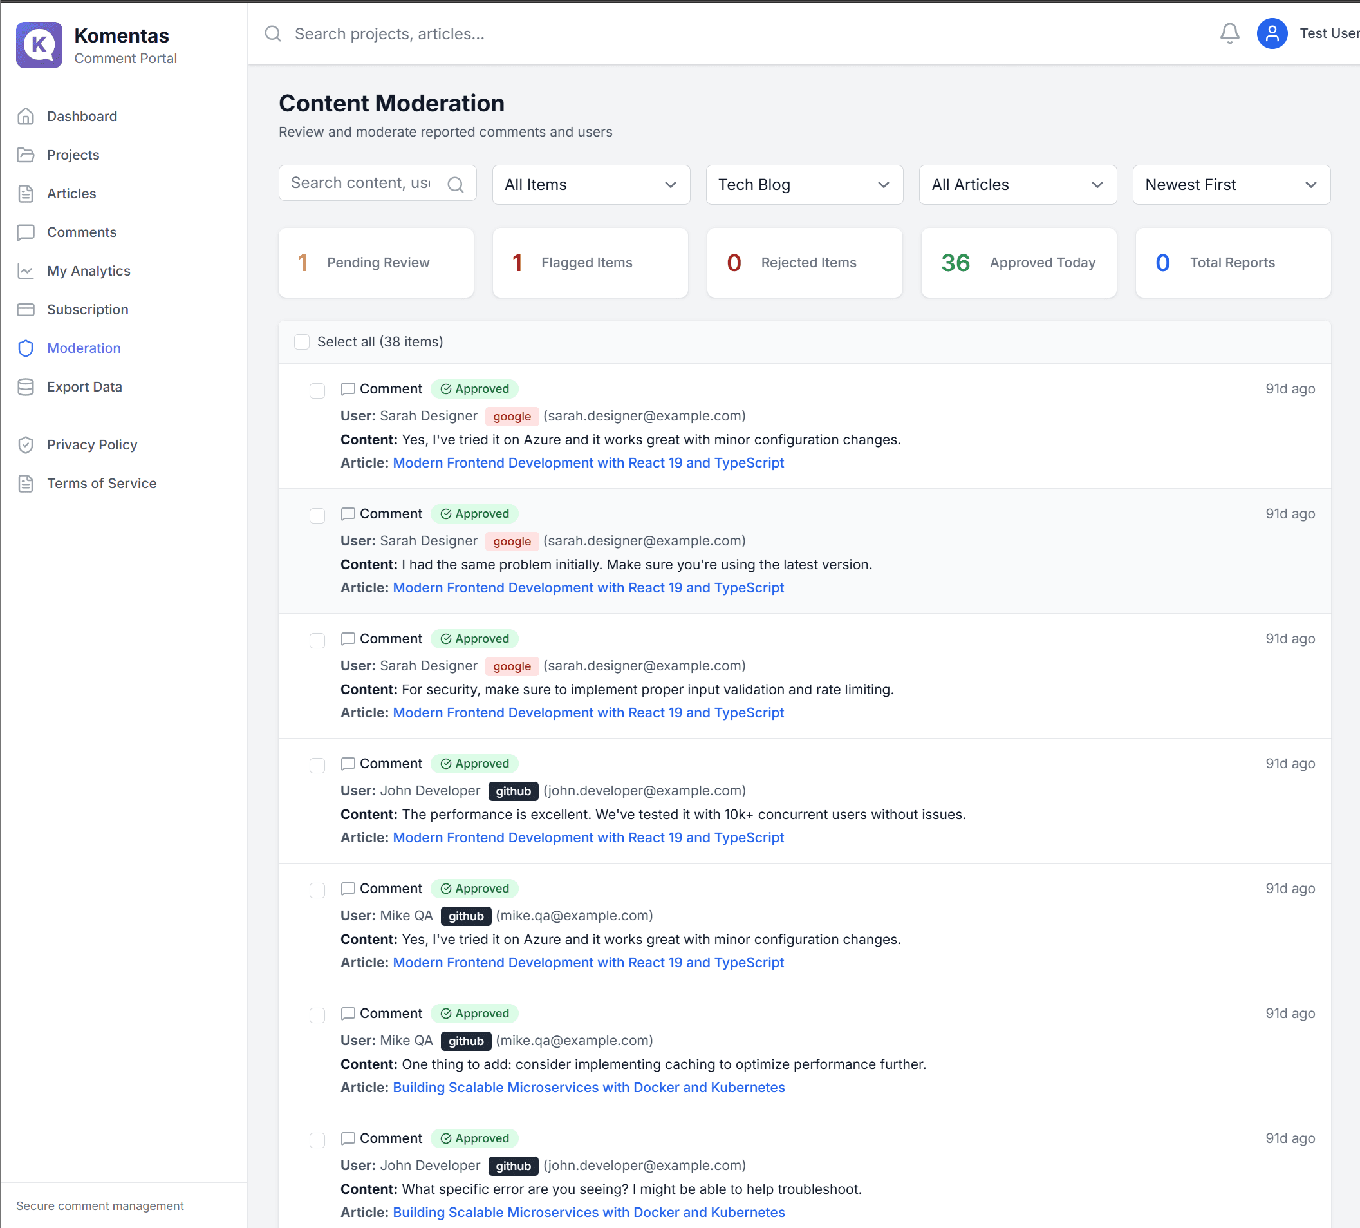Check the Select all 38 items checkbox
Viewport: 1360px width, 1228px height.
301,342
